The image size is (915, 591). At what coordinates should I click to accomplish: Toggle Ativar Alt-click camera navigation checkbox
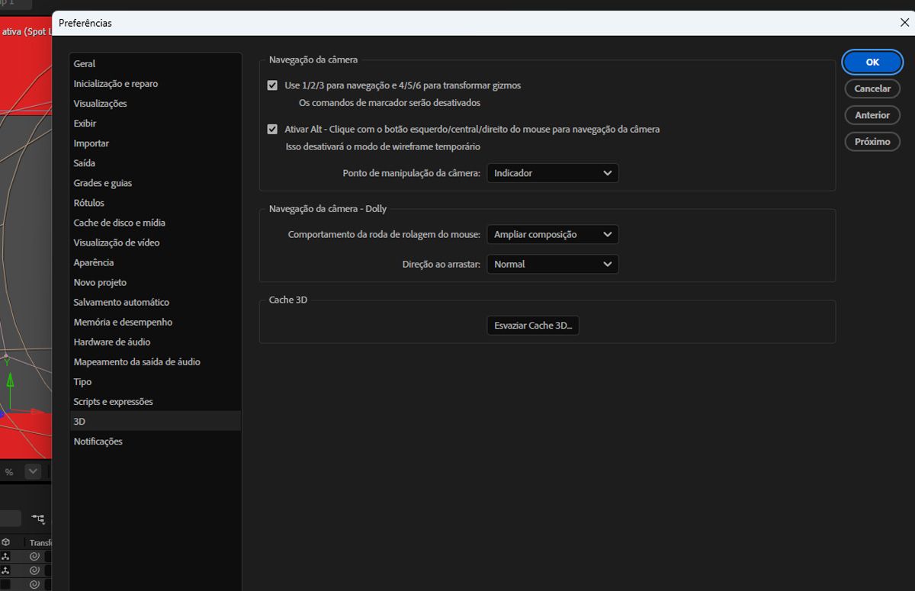272,130
